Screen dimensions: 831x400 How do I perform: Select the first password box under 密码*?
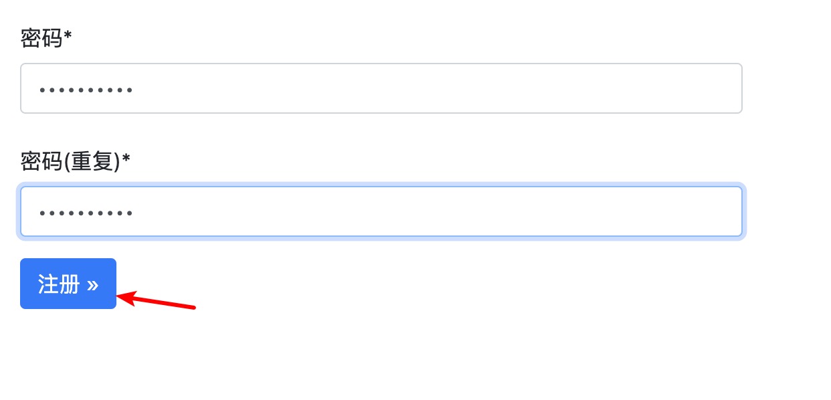point(381,88)
